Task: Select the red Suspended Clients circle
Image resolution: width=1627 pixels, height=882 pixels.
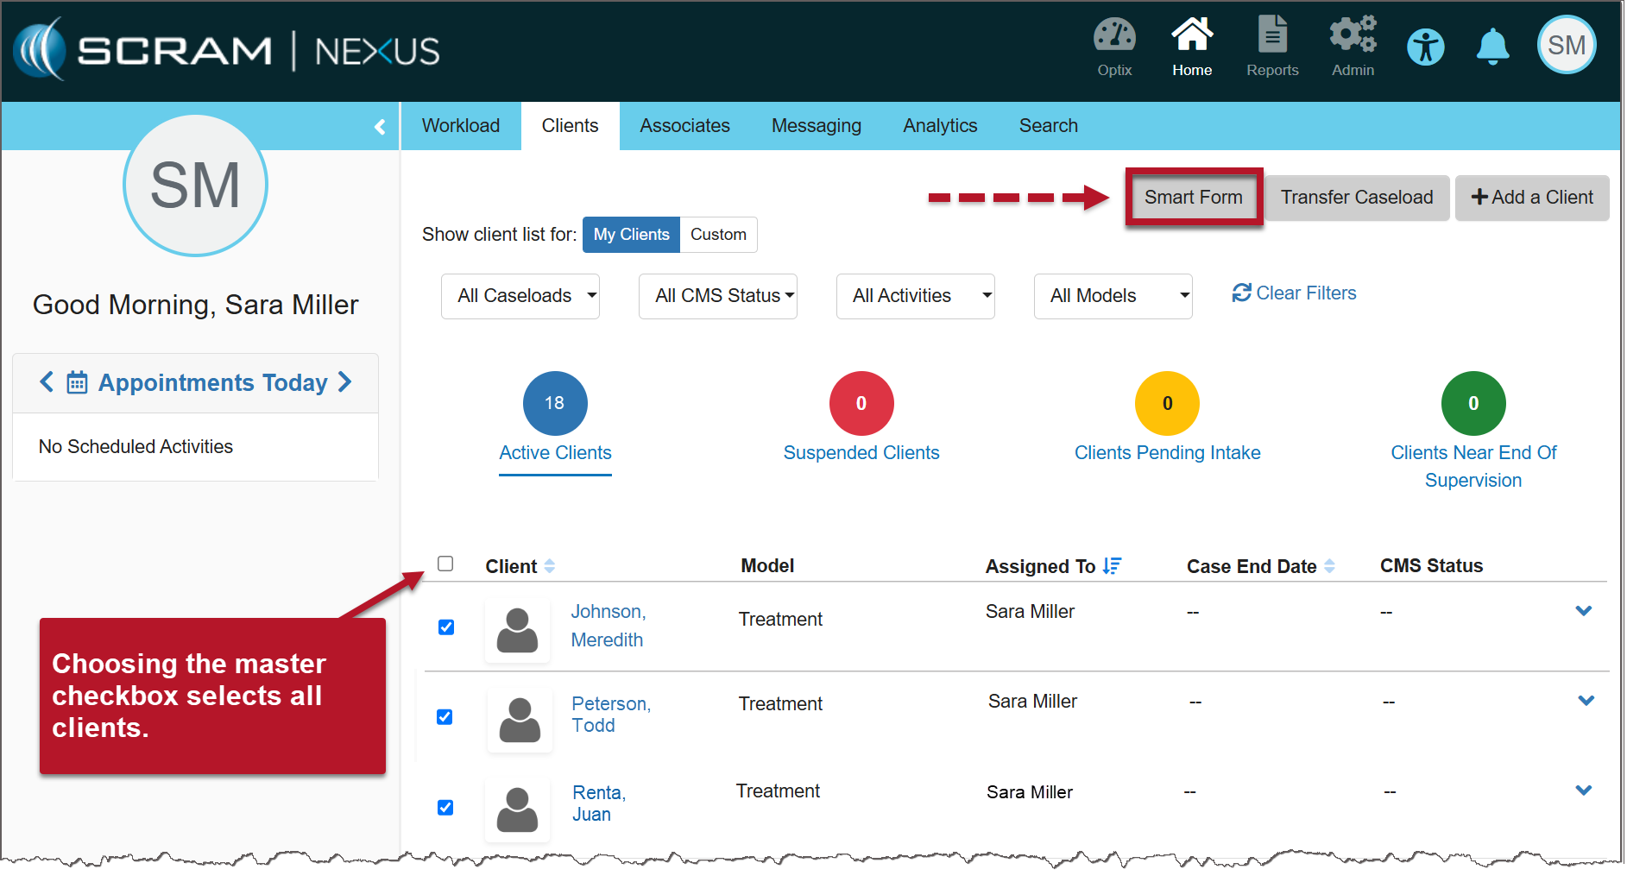Action: click(x=861, y=403)
